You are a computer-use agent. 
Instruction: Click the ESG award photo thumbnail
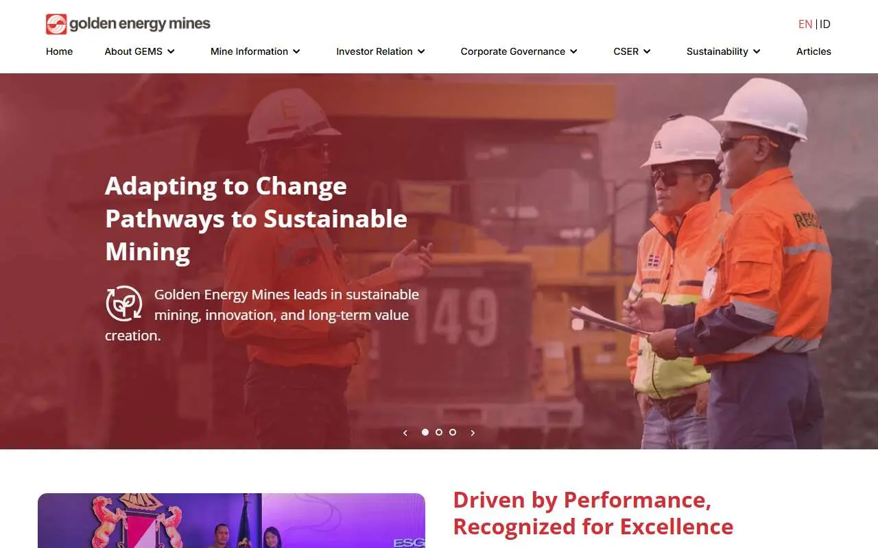point(231,521)
